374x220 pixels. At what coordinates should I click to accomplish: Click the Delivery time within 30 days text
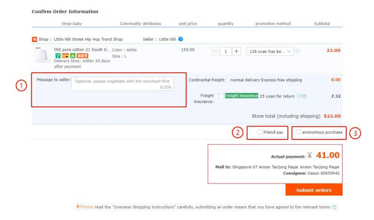click(x=82, y=64)
